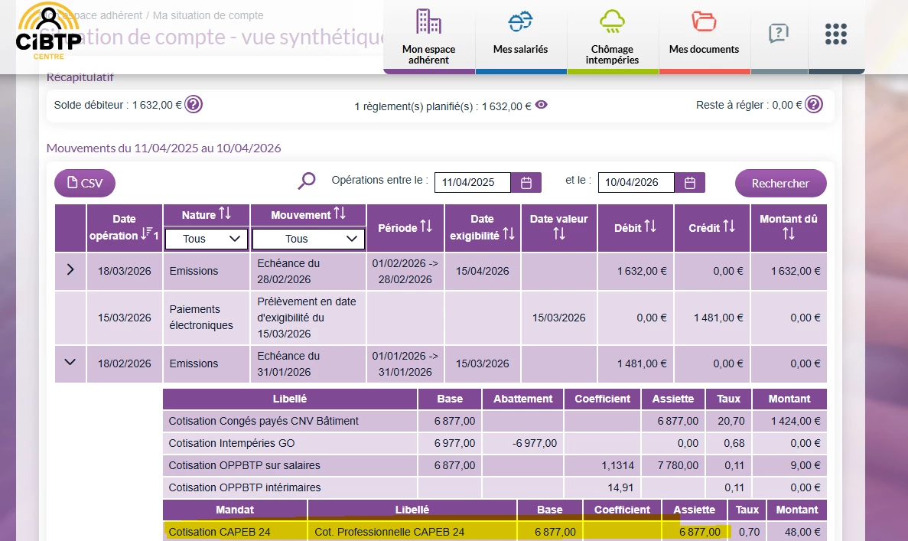Open Mouvement filter dropdown Tous
The height and width of the screenshot is (541, 908).
308,239
